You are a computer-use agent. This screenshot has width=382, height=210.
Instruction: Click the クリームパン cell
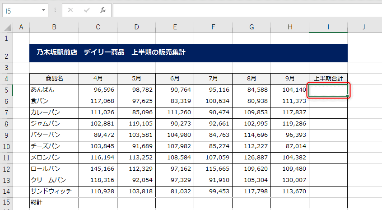point(54,181)
